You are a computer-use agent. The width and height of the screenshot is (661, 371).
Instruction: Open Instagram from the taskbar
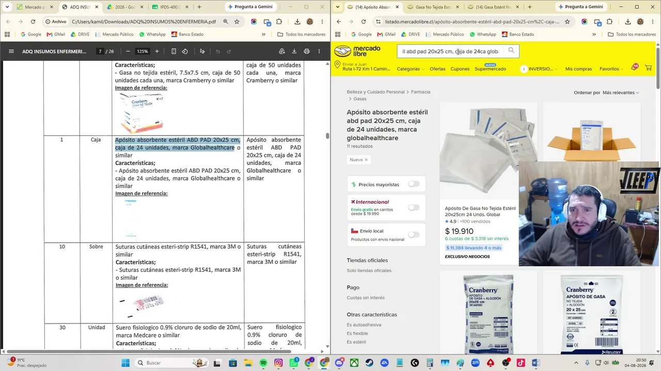279,363
